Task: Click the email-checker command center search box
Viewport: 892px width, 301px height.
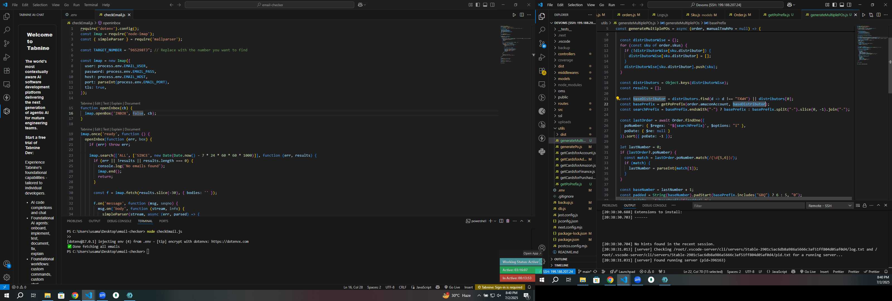Action: point(269,5)
